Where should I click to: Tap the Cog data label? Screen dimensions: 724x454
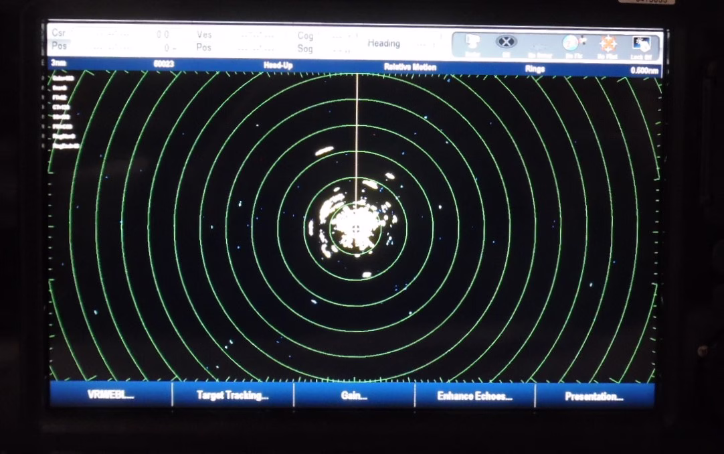coord(305,35)
